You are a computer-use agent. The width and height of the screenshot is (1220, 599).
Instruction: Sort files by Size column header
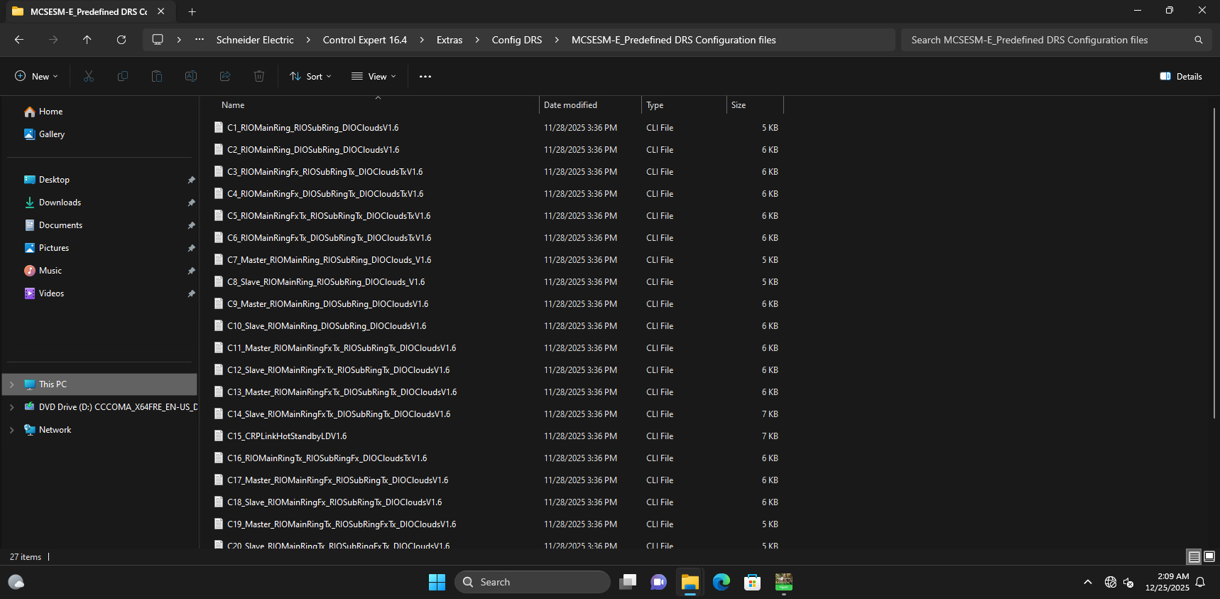click(x=755, y=105)
